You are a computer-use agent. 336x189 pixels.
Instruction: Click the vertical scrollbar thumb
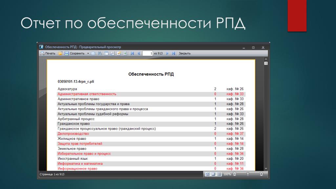tap(266, 63)
